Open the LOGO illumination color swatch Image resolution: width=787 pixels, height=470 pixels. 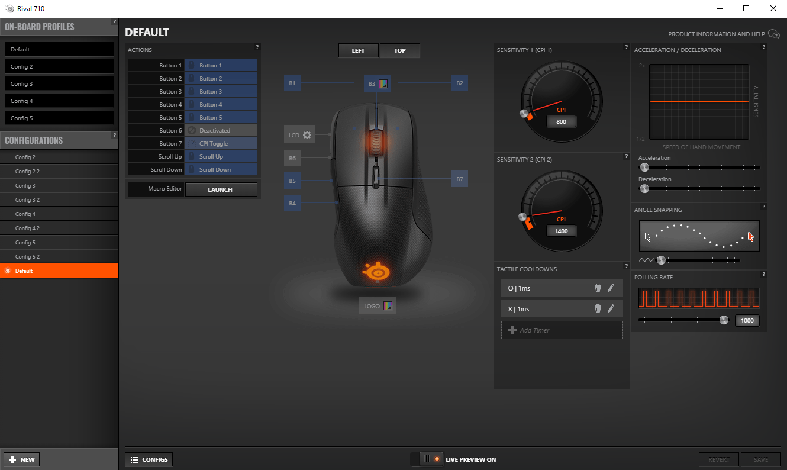coord(388,306)
